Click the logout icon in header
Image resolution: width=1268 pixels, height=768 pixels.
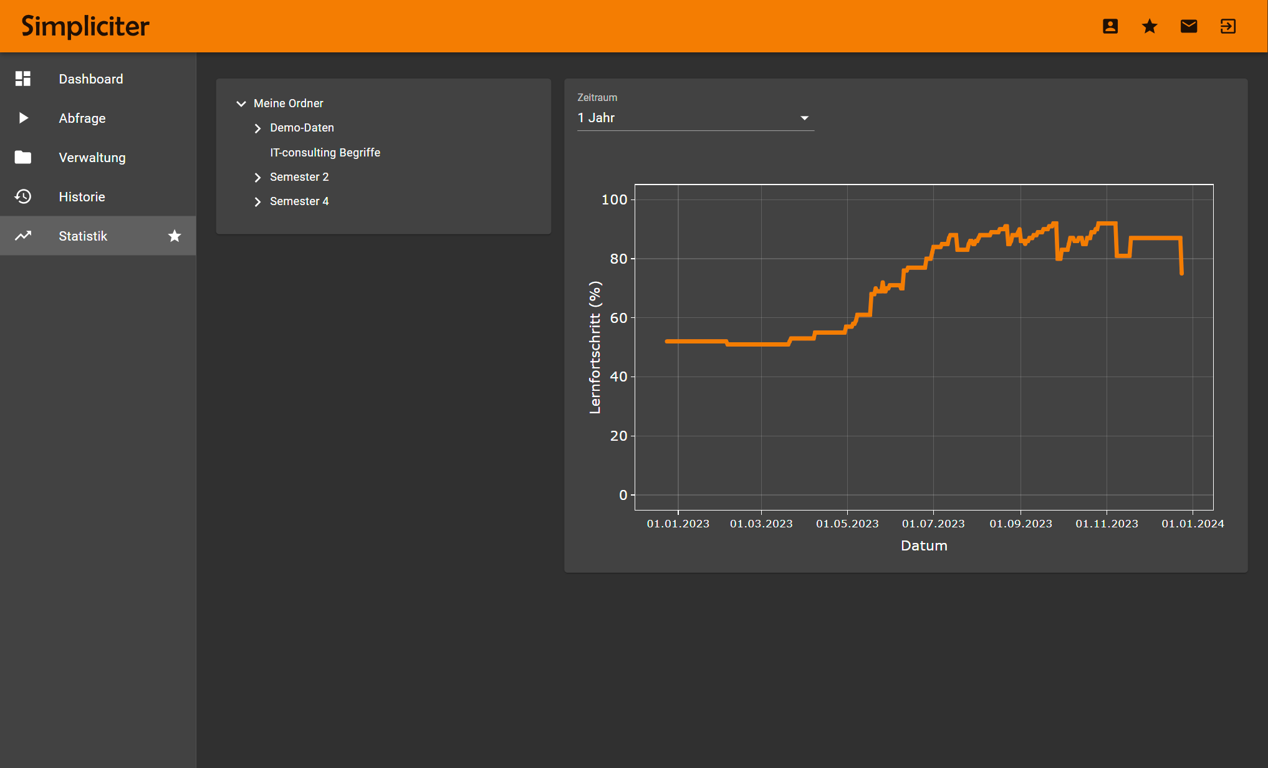click(x=1228, y=26)
